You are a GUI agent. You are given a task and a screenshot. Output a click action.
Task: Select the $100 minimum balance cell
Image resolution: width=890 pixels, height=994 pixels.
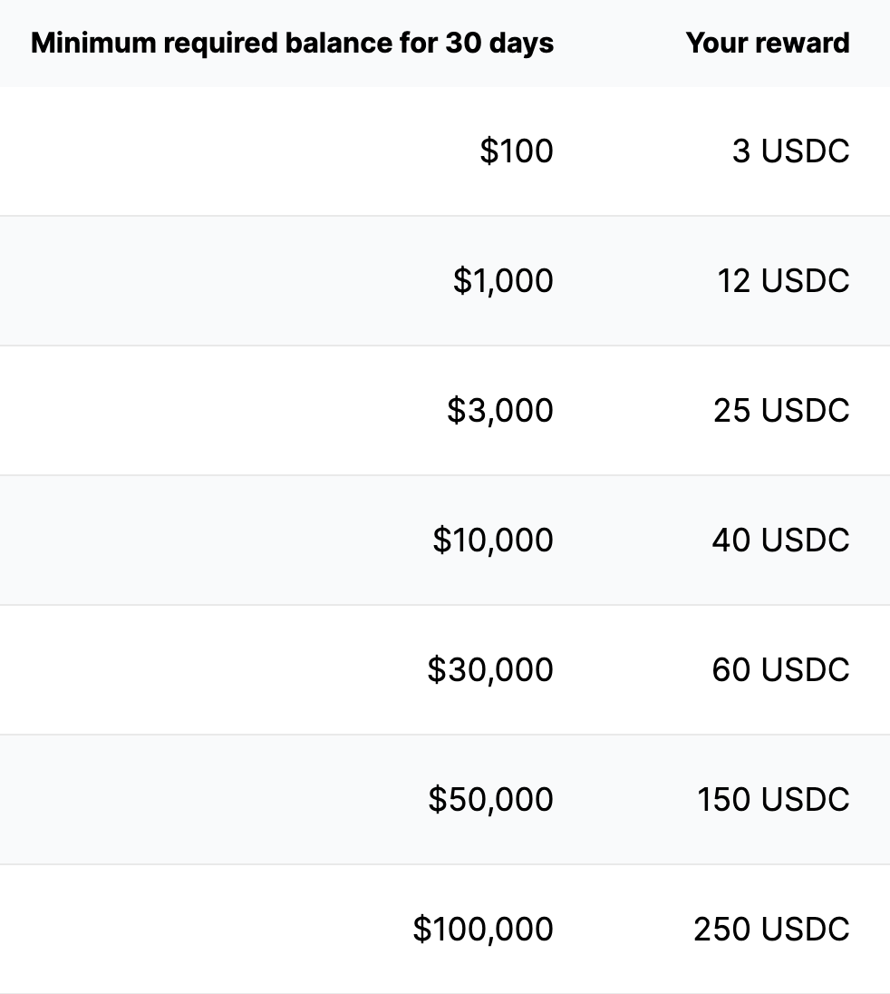517,151
